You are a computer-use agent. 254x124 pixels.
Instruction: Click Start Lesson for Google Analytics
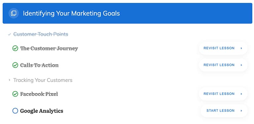pyautogui.click(x=224, y=111)
